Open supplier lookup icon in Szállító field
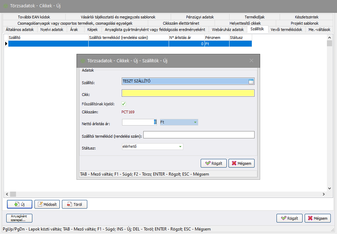 pyautogui.click(x=251, y=81)
